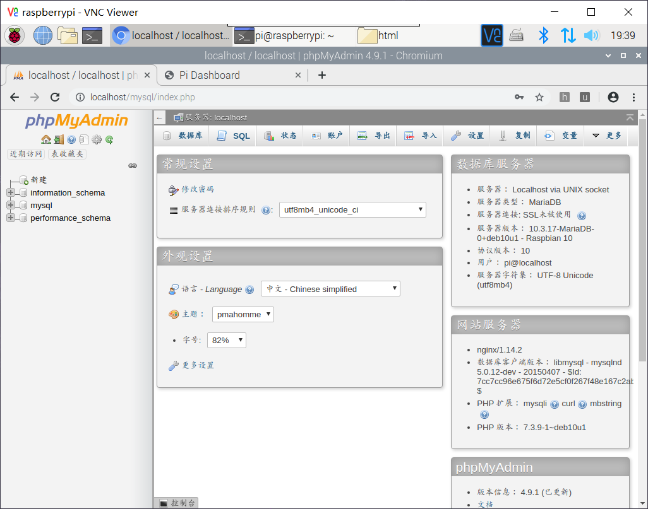Open the 复制 tab
648x509 pixels.
point(513,136)
